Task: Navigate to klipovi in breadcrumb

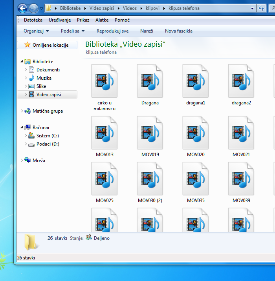Action: 153,8
